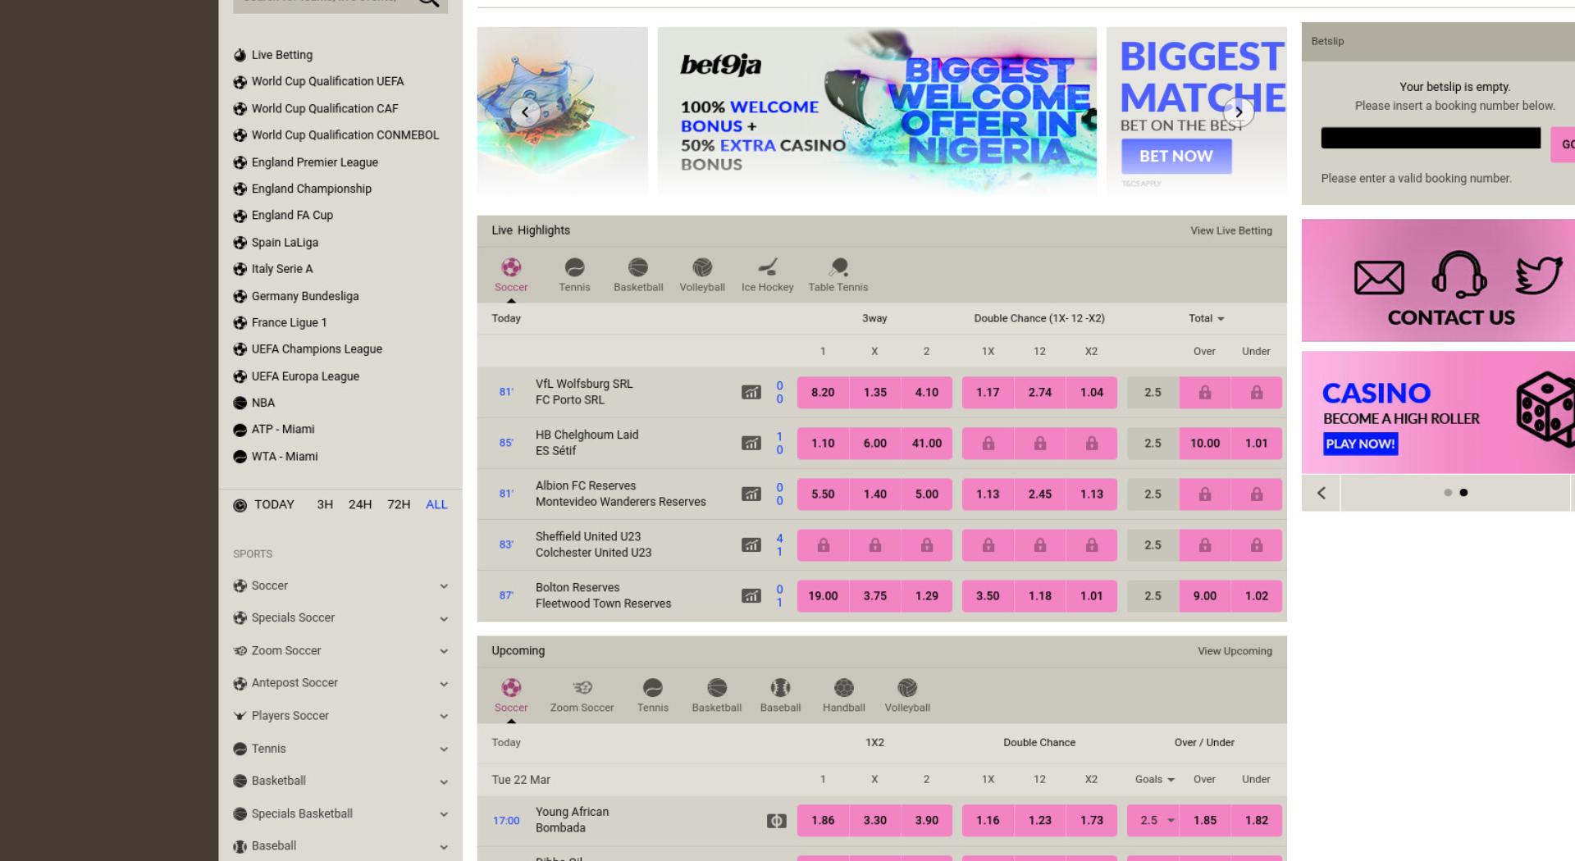The image size is (1575, 861).
Task: Open stats icon for Sheffield United U23 match
Action: (751, 544)
